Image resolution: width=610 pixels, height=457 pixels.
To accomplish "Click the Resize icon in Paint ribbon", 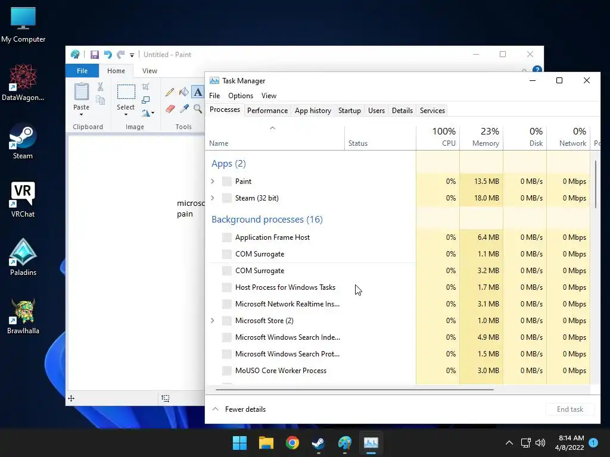I will click(x=145, y=100).
